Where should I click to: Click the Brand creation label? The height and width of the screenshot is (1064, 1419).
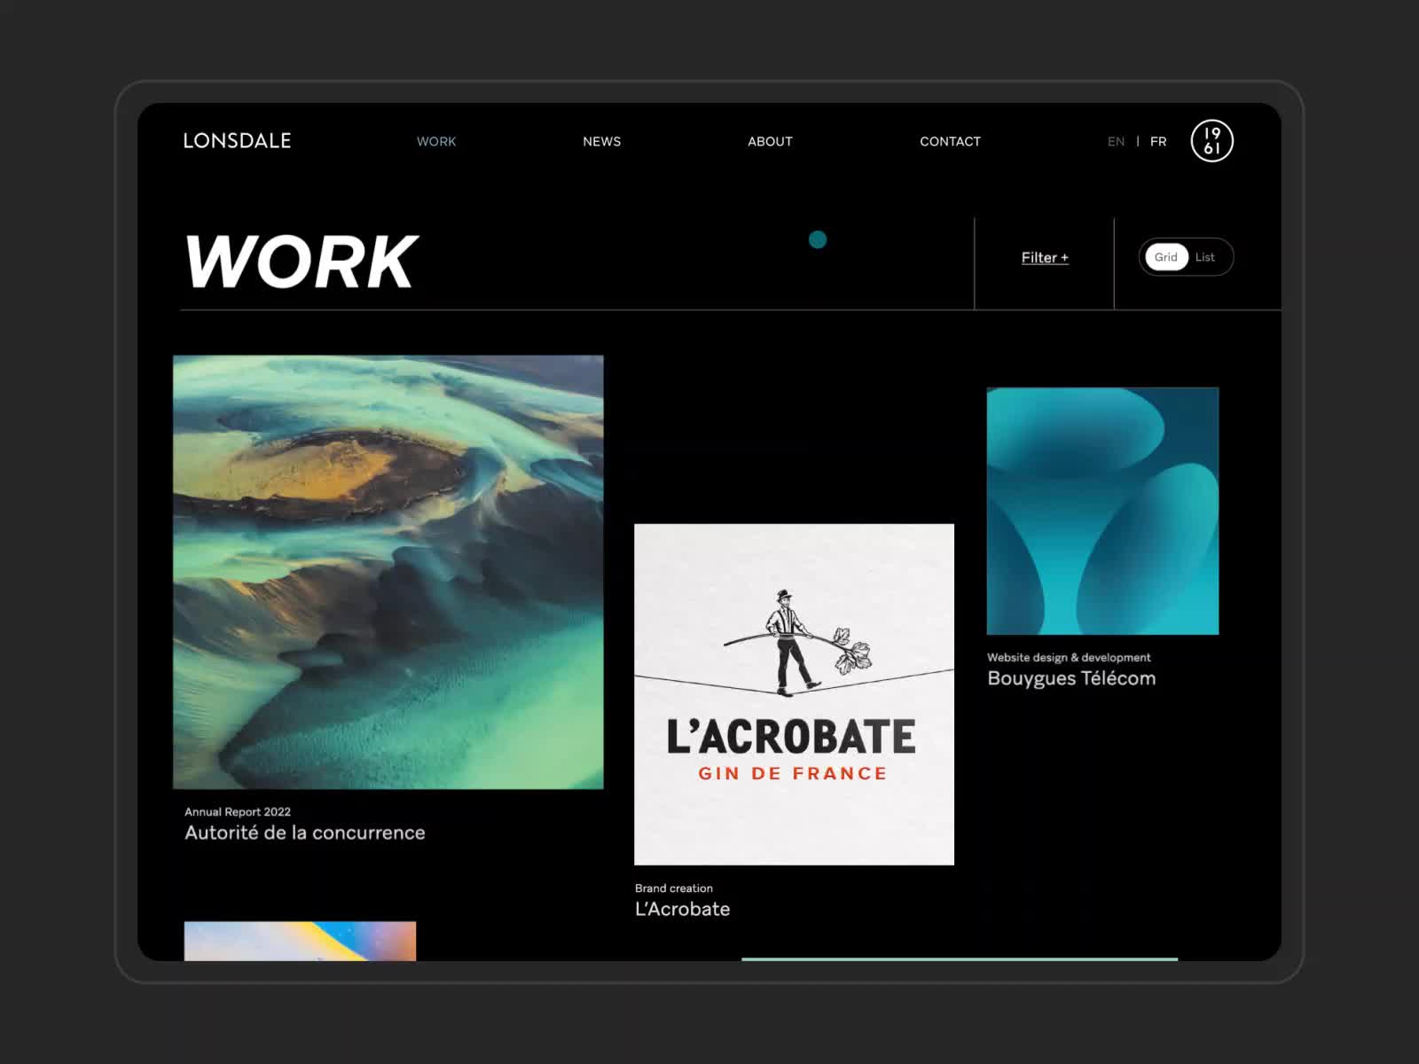(674, 888)
